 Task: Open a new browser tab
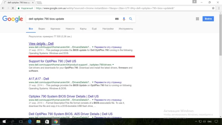tap(39, 3)
